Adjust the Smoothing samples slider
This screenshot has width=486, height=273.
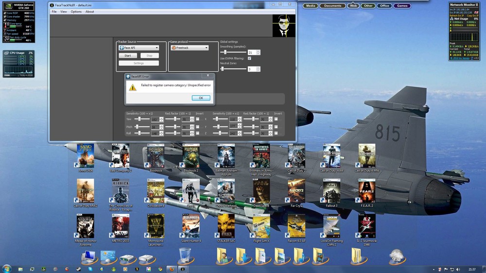tap(233, 52)
